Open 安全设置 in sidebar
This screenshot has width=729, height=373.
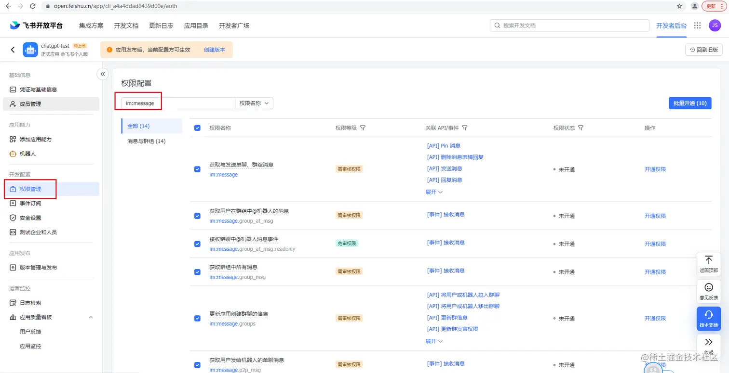tap(51, 218)
